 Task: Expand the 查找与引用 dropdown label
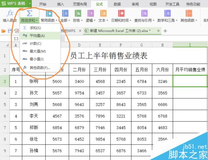click(x=144, y=20)
